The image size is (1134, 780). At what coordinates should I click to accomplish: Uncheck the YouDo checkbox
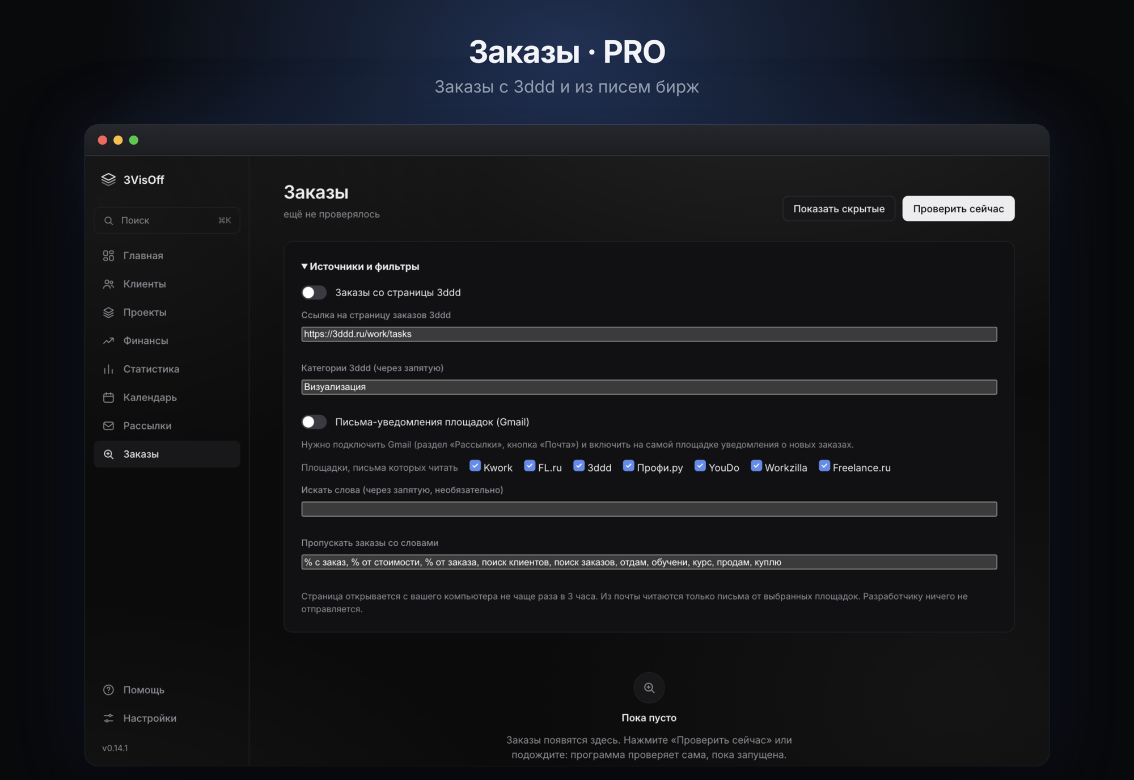click(700, 466)
